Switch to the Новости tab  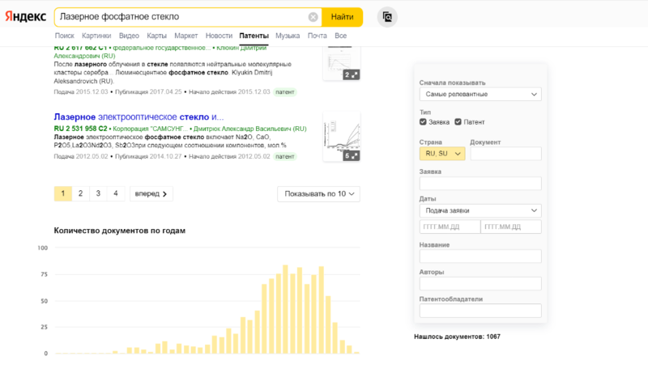219,36
